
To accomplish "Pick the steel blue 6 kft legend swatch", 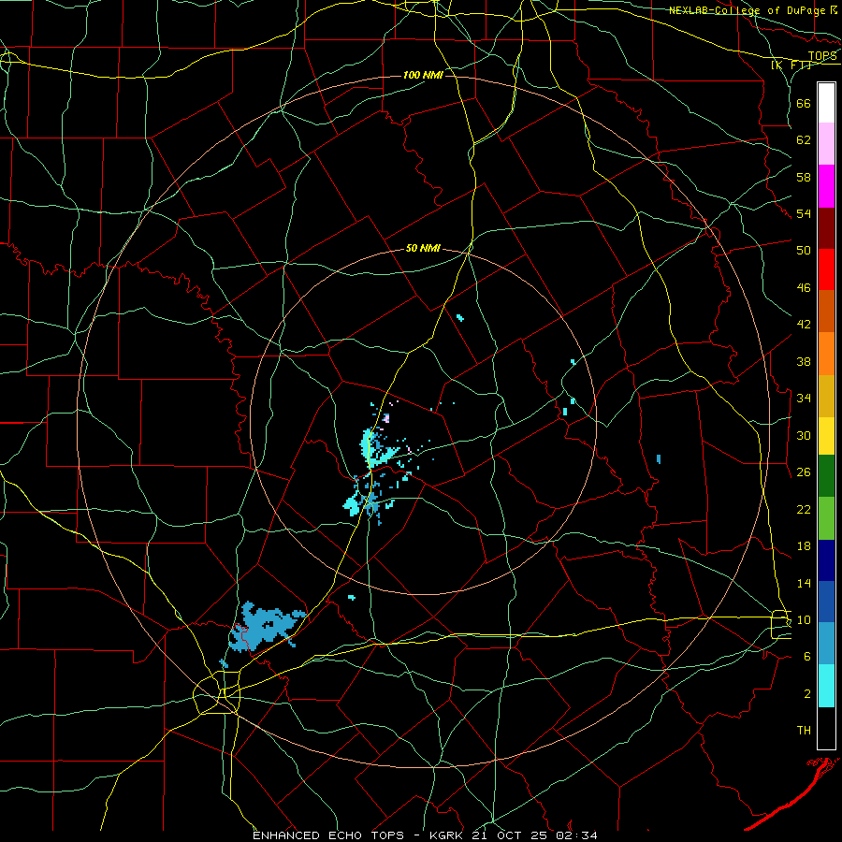I will pyautogui.click(x=826, y=644).
